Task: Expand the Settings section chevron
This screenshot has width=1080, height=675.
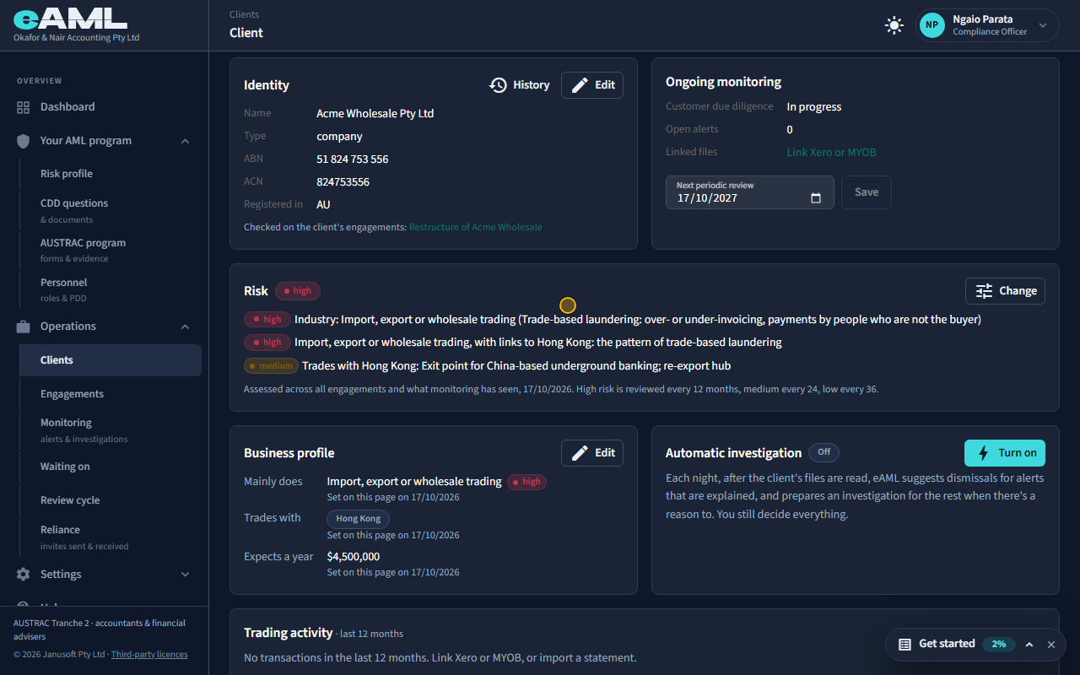Action: tap(186, 575)
